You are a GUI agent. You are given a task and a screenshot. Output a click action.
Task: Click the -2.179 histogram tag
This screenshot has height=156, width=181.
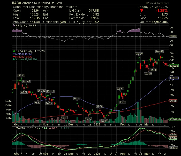point(173,148)
